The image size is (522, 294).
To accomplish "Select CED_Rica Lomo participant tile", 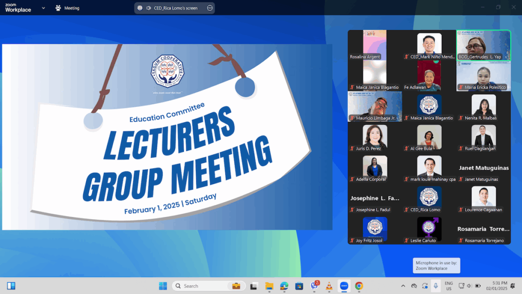I will (429, 198).
